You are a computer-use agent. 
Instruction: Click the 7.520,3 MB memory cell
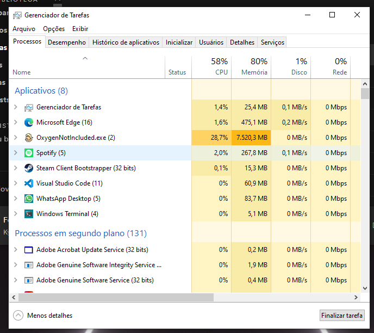pyautogui.click(x=251, y=138)
